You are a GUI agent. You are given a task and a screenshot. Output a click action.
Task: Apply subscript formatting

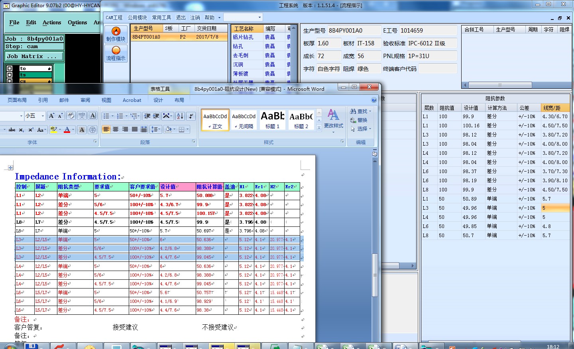point(22,130)
